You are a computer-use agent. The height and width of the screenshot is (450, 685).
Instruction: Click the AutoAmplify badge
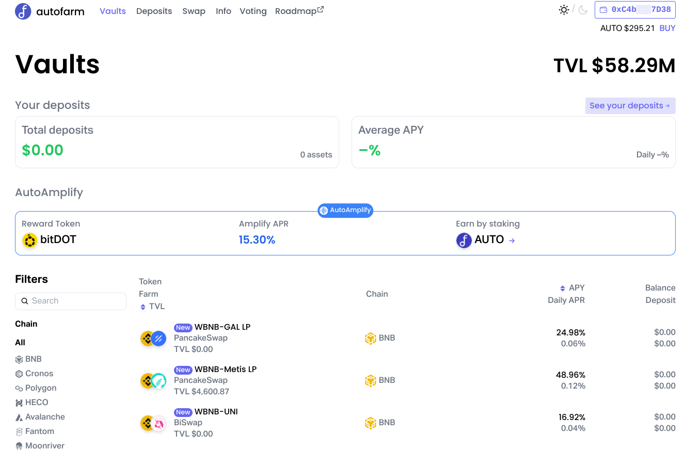point(345,210)
